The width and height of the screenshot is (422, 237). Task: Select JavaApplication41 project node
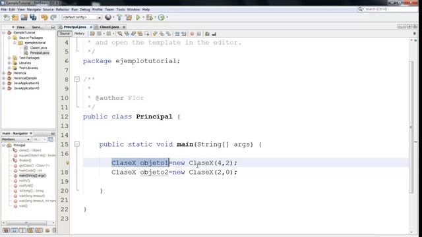pos(26,84)
